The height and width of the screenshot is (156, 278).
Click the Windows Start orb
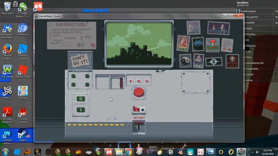5,152
